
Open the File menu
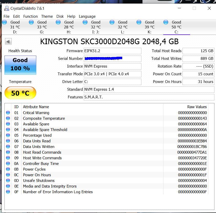[6, 16]
